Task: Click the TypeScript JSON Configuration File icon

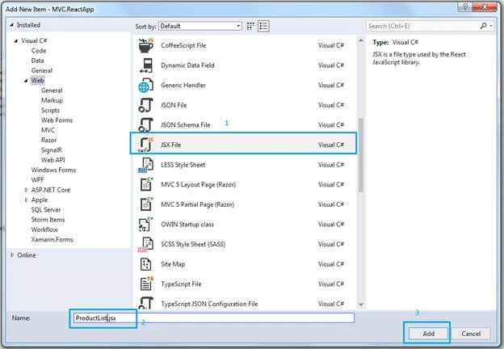Action: click(145, 303)
